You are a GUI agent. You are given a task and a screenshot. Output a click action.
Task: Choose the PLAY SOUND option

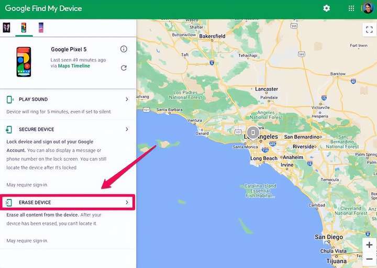33,99
